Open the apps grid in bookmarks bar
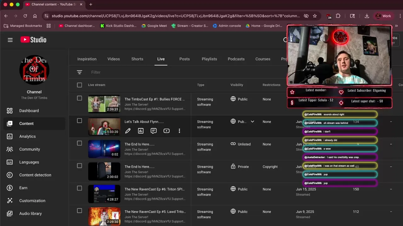The image size is (403, 226). (x=48, y=26)
